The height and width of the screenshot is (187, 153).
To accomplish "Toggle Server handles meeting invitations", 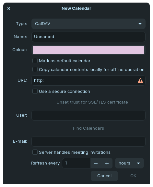I will [35, 152].
